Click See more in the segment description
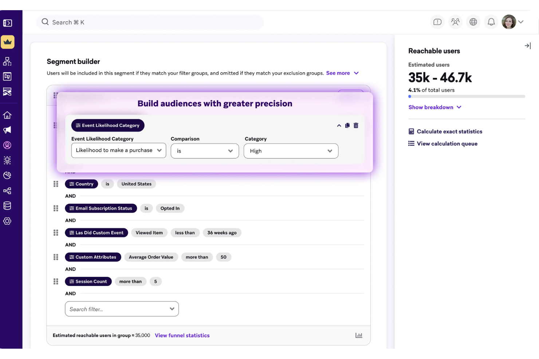539x359 pixels. pyautogui.click(x=338, y=73)
